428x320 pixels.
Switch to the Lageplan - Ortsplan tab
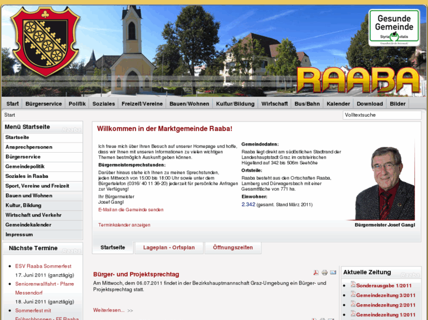coord(169,248)
